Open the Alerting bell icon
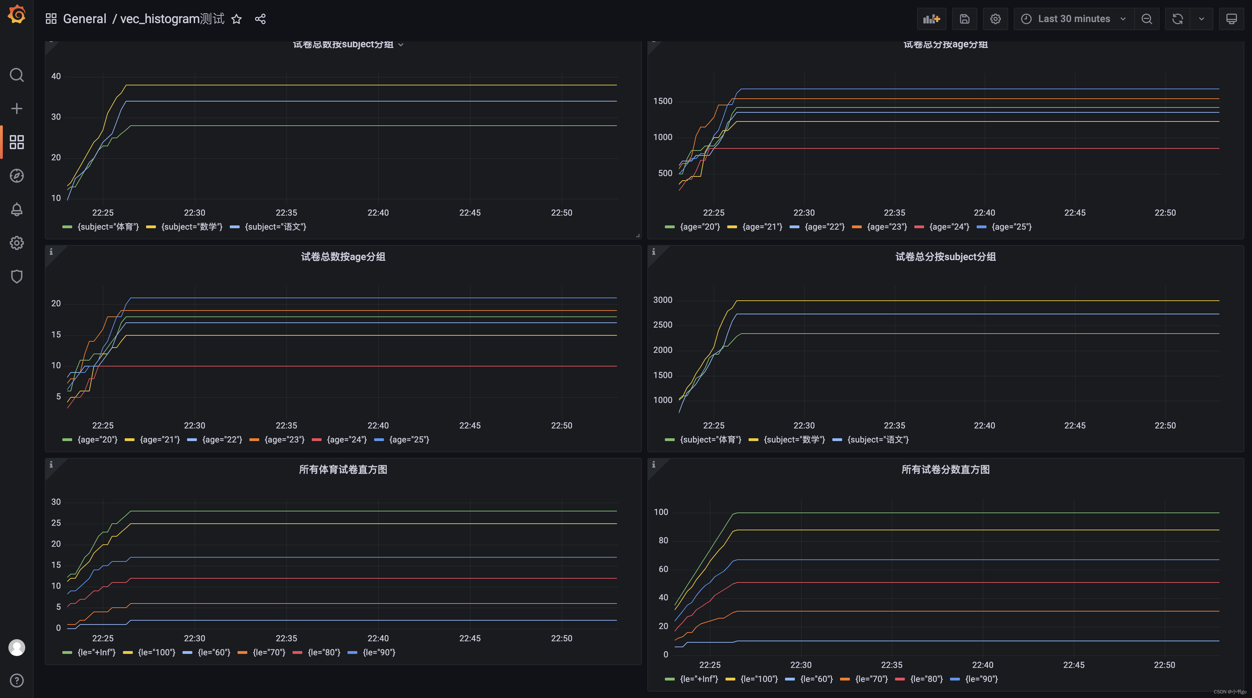The height and width of the screenshot is (698, 1252). tap(16, 209)
